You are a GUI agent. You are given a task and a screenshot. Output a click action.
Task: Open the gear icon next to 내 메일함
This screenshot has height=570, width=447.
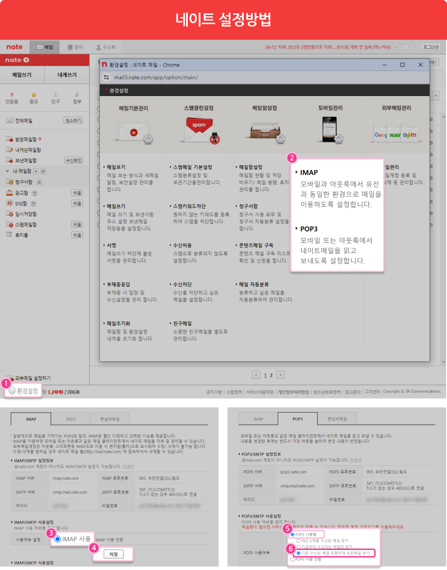(x=43, y=171)
